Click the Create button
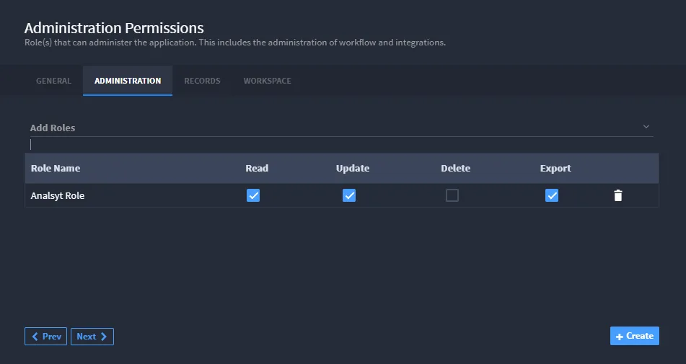The height and width of the screenshot is (364, 686). pos(634,336)
